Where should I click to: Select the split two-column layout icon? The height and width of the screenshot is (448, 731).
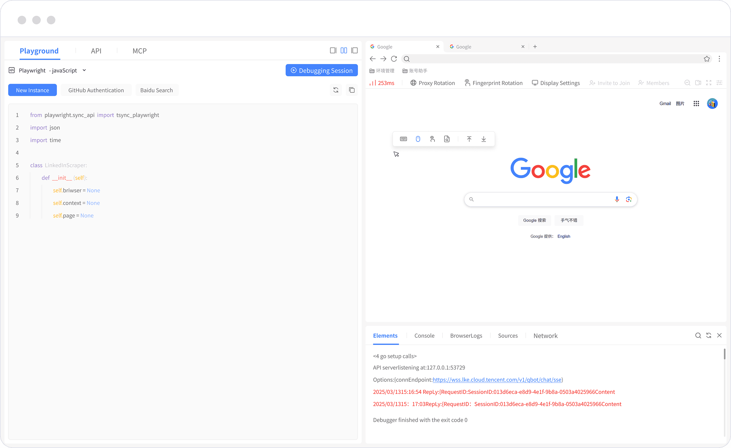(x=344, y=50)
